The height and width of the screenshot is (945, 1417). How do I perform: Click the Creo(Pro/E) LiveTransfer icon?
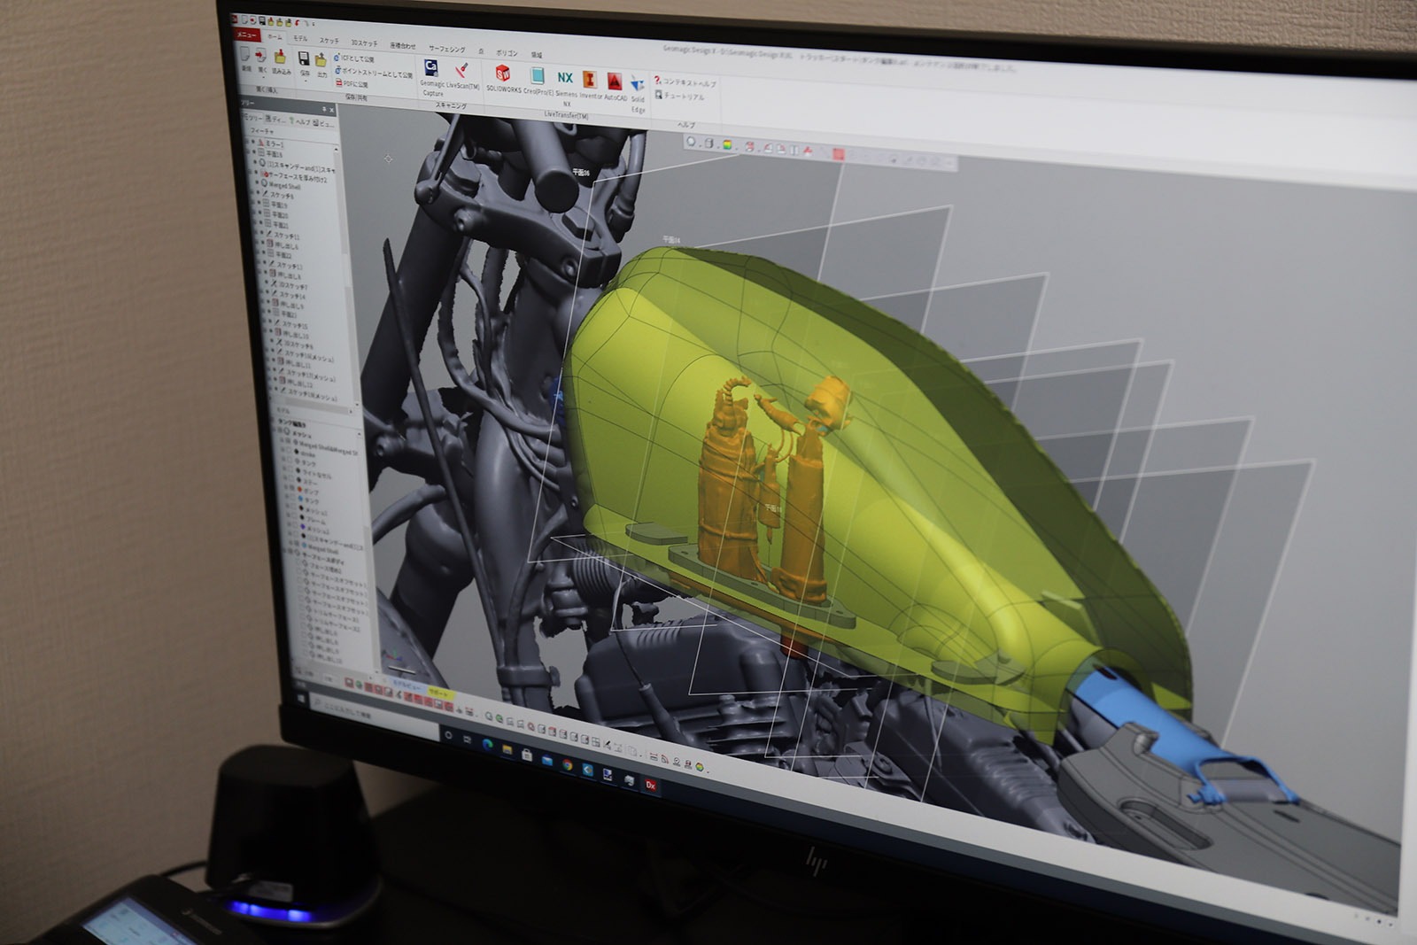pos(538,75)
